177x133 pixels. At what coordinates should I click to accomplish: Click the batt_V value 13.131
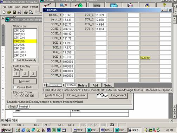pos(68,20)
